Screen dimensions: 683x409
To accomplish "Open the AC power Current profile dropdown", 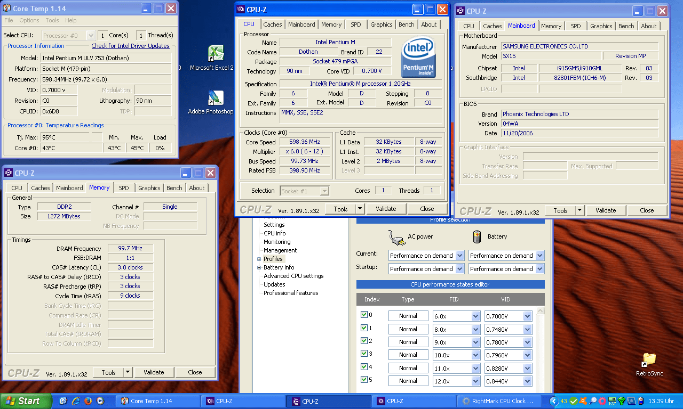I will (x=460, y=256).
